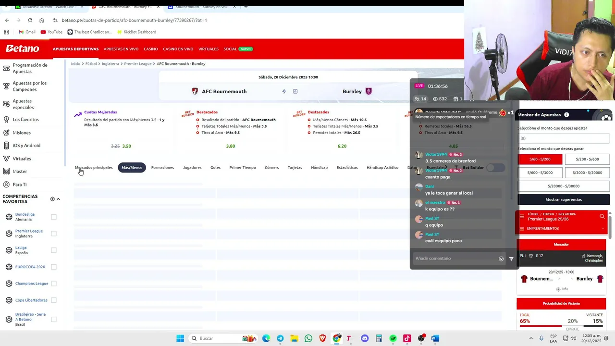Tick the Champions League checkbox
This screenshot has width=615, height=346.
pyautogui.click(x=54, y=284)
